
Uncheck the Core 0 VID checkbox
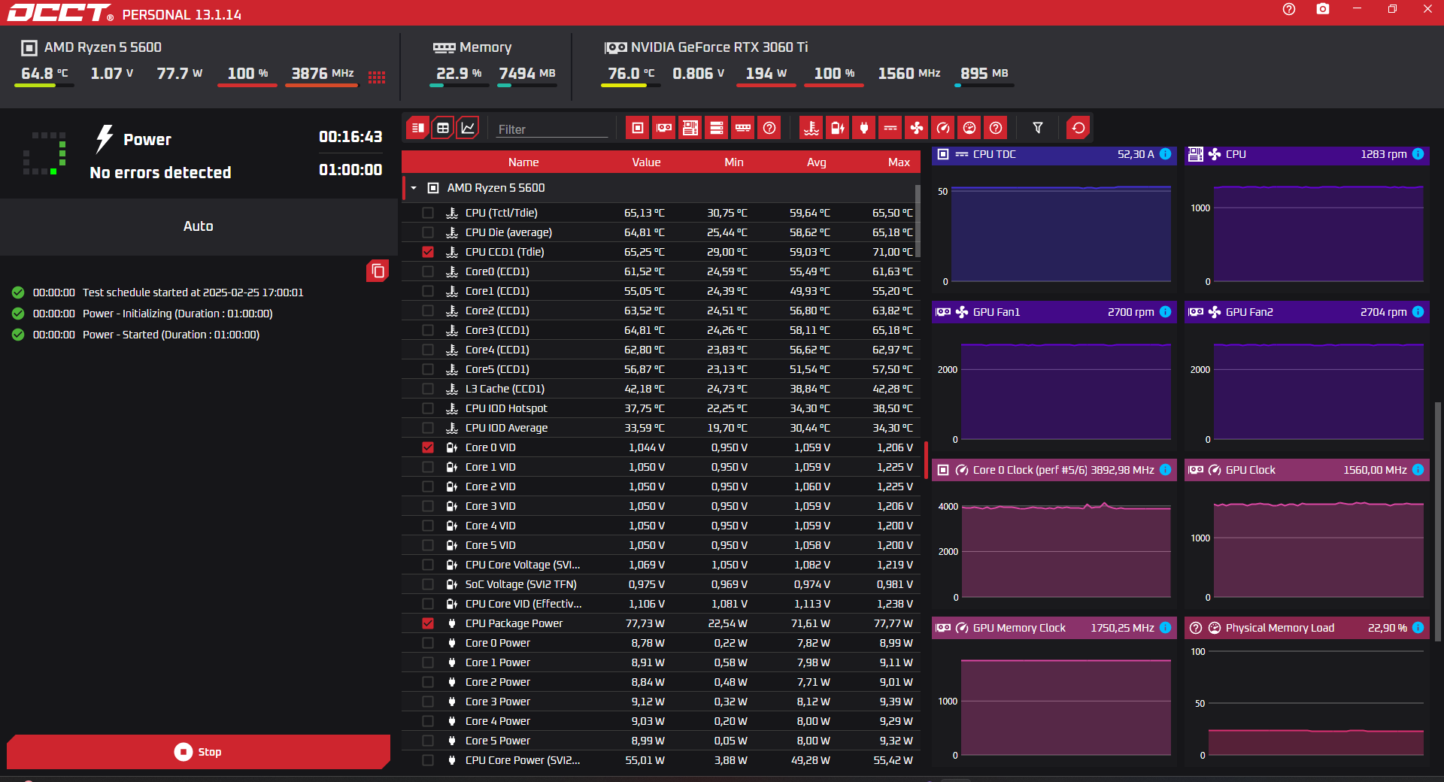tap(428, 447)
